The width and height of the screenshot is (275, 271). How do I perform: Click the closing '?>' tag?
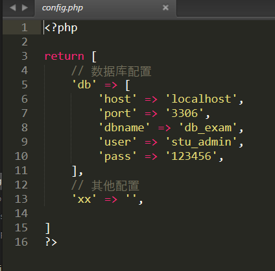[x=51, y=242]
